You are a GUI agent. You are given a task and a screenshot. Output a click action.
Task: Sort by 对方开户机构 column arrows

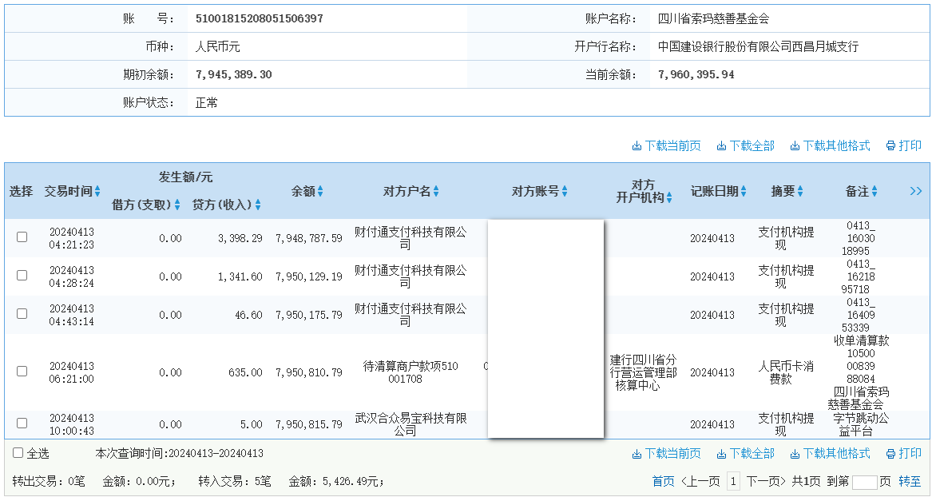669,198
